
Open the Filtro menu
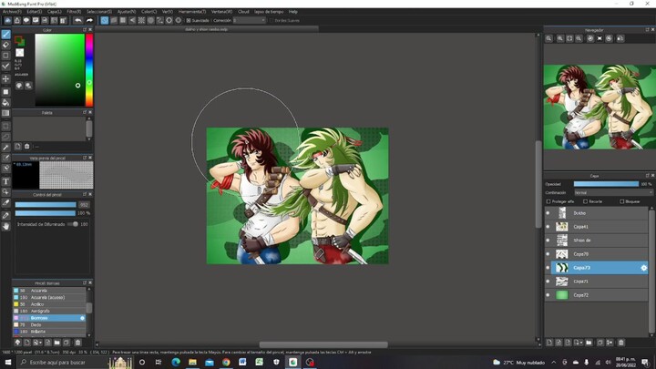(74, 12)
